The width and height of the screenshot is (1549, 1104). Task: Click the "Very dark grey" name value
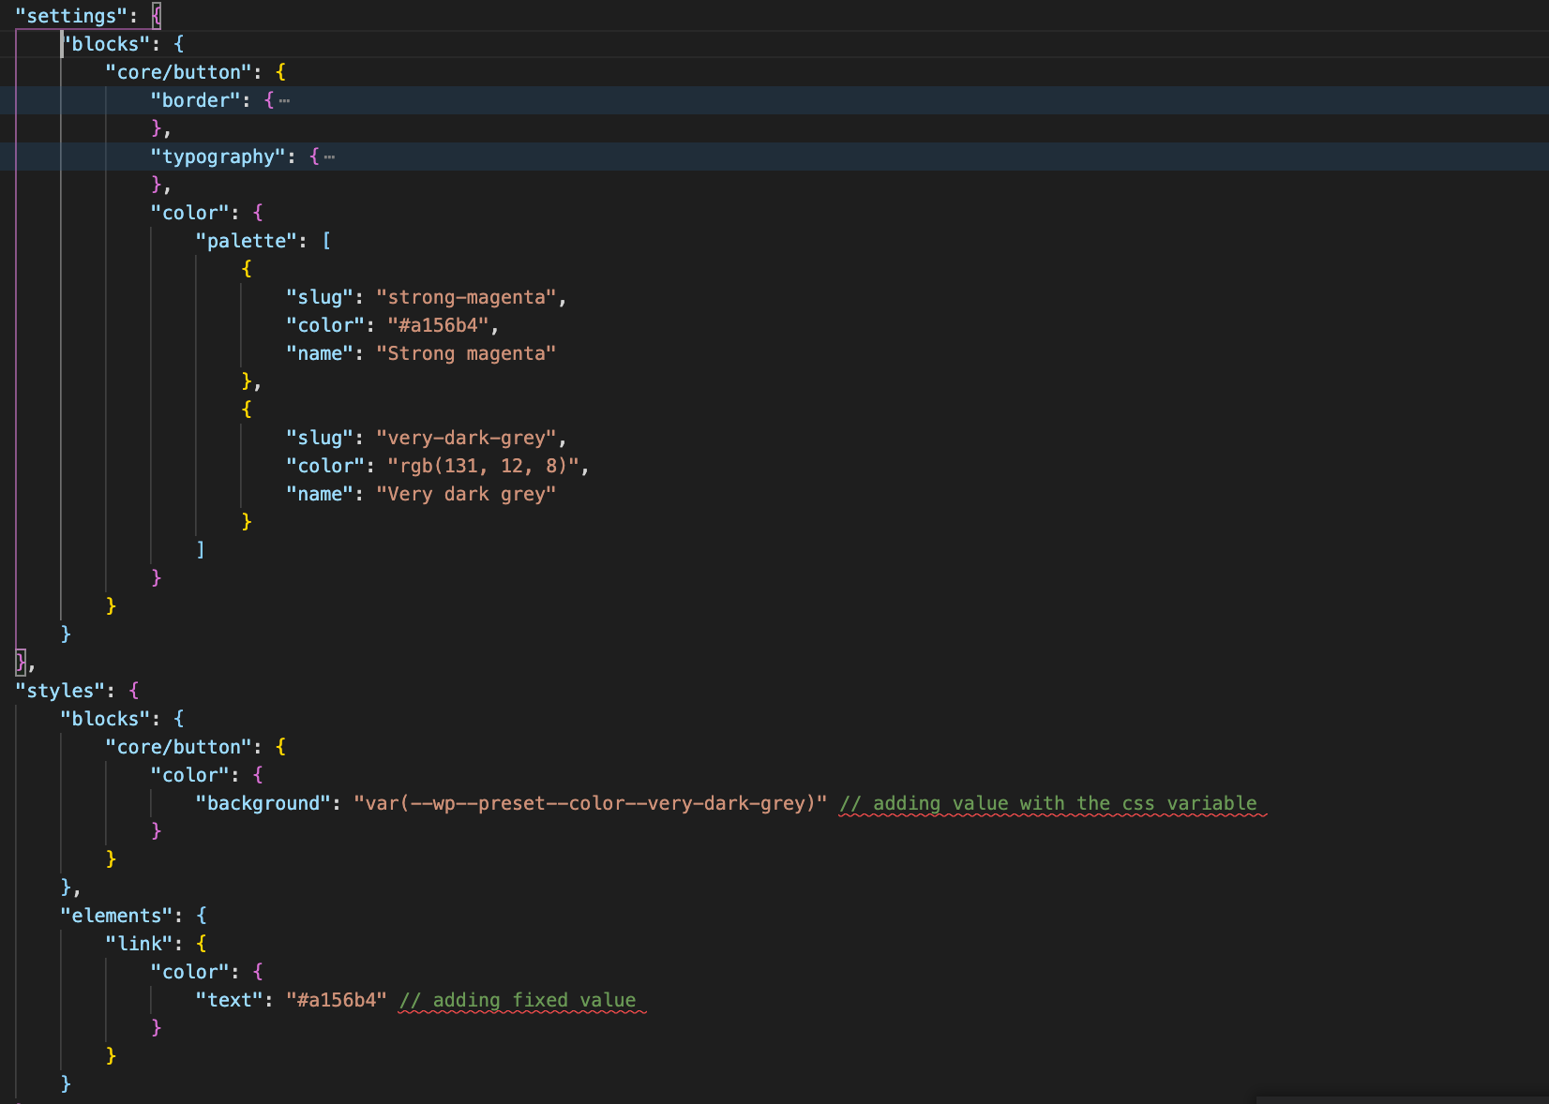[x=466, y=494]
